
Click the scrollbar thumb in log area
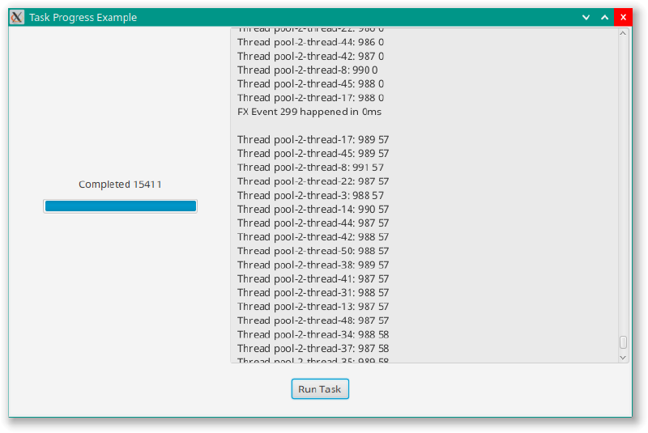coord(623,342)
